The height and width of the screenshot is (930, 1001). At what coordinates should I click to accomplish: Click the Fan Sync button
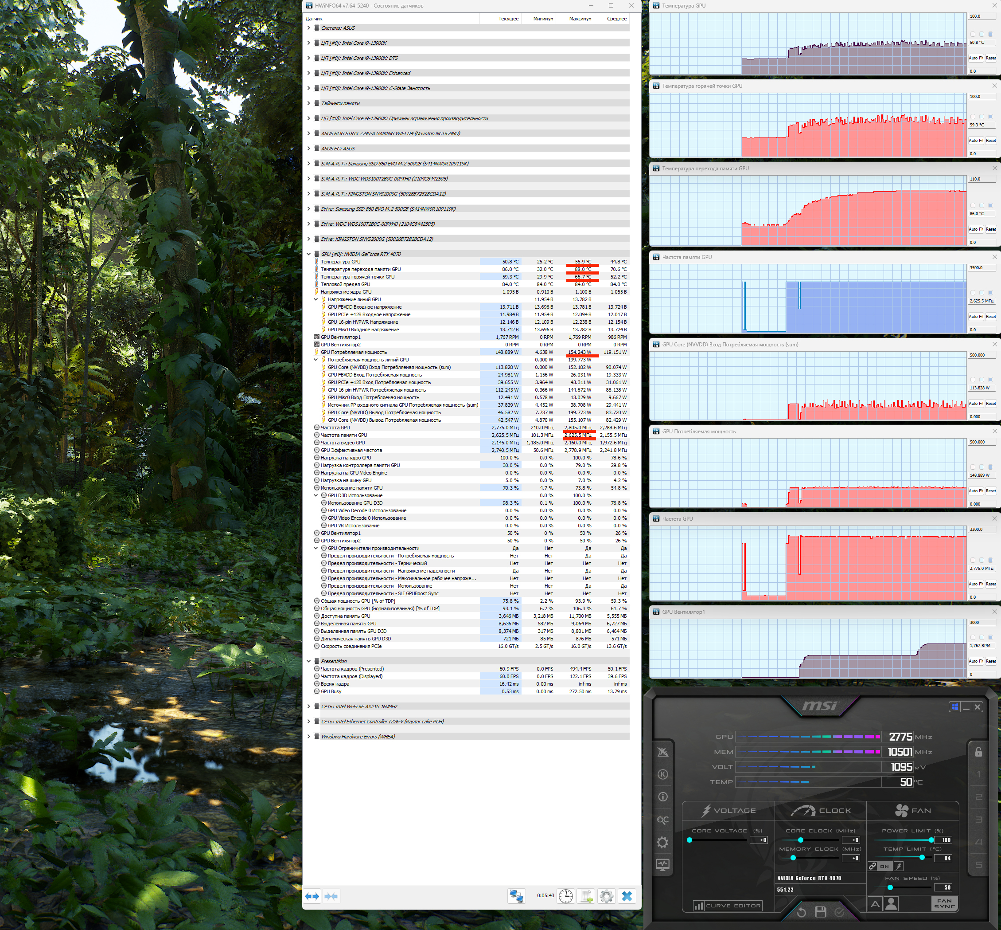pos(944,904)
